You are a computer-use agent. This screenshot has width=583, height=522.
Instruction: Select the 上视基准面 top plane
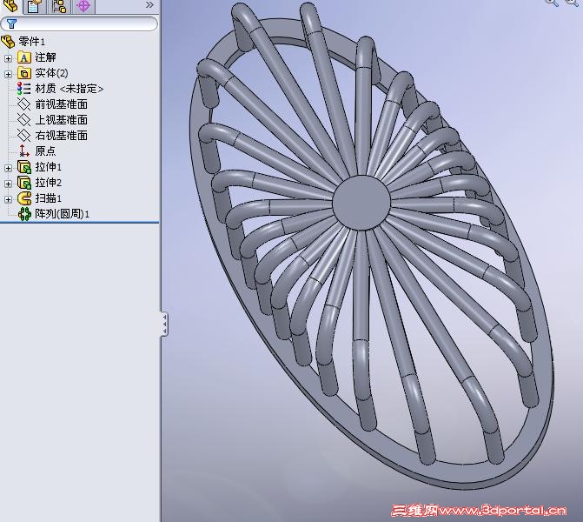click(62, 120)
